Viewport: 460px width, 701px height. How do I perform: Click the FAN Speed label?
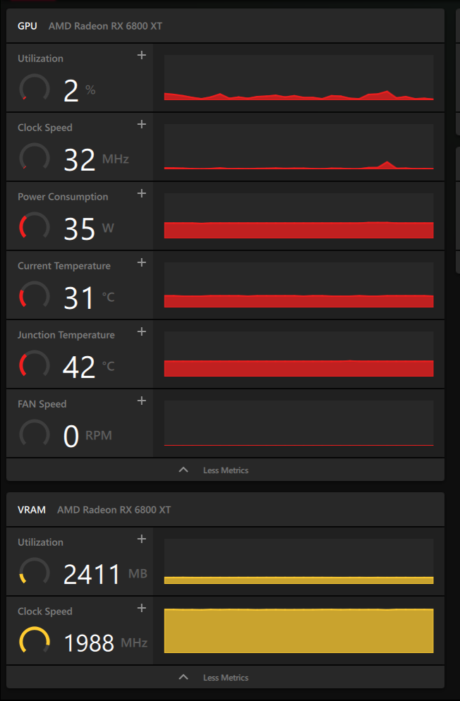point(42,404)
